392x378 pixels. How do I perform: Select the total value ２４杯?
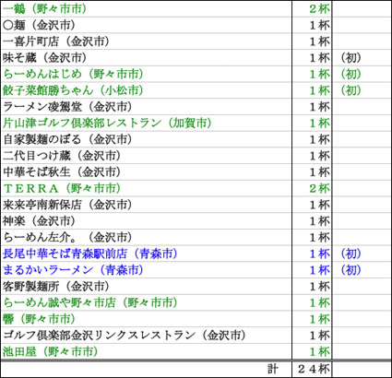(314, 369)
